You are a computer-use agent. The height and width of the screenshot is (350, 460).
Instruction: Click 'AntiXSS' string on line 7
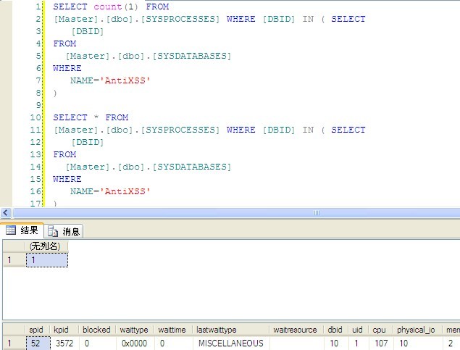(125, 80)
